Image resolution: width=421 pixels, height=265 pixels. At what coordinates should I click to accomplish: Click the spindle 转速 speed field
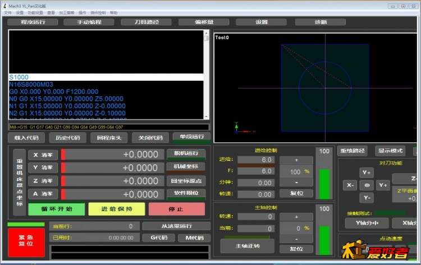256,217
